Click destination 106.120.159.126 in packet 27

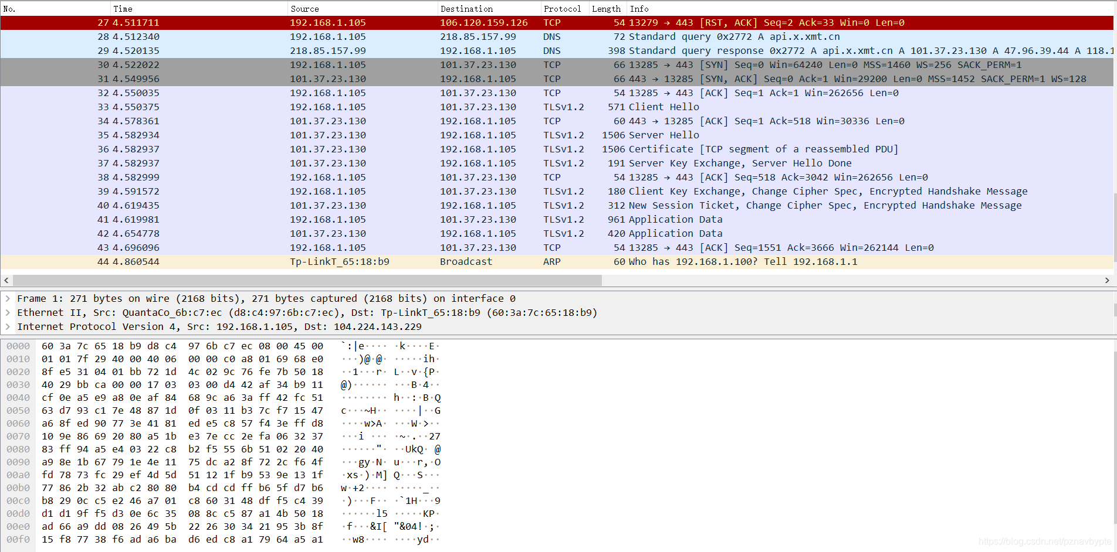point(484,23)
